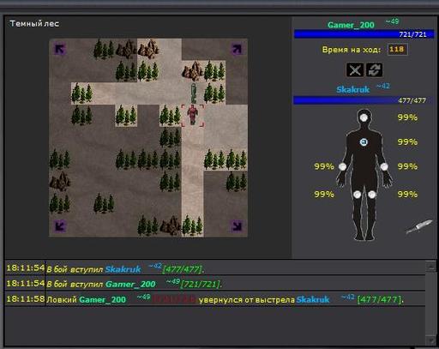Screen dimensions: 439x349
Task: Click the green character on map
Action: (x=194, y=93)
